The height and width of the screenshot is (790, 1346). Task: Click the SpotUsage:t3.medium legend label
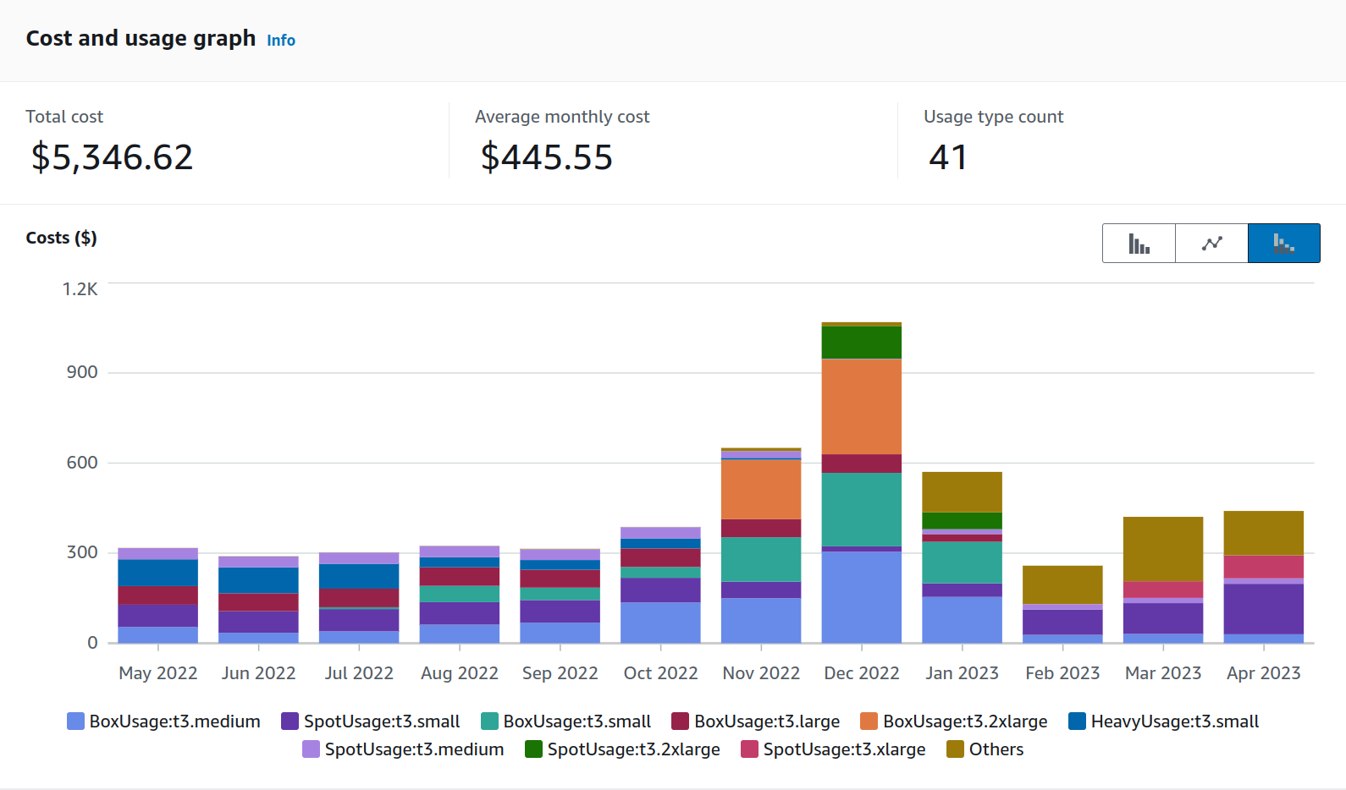(x=414, y=749)
